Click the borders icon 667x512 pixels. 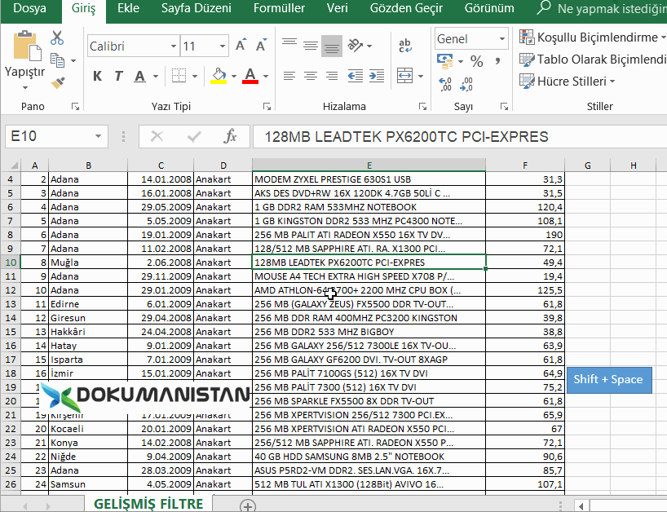point(179,76)
